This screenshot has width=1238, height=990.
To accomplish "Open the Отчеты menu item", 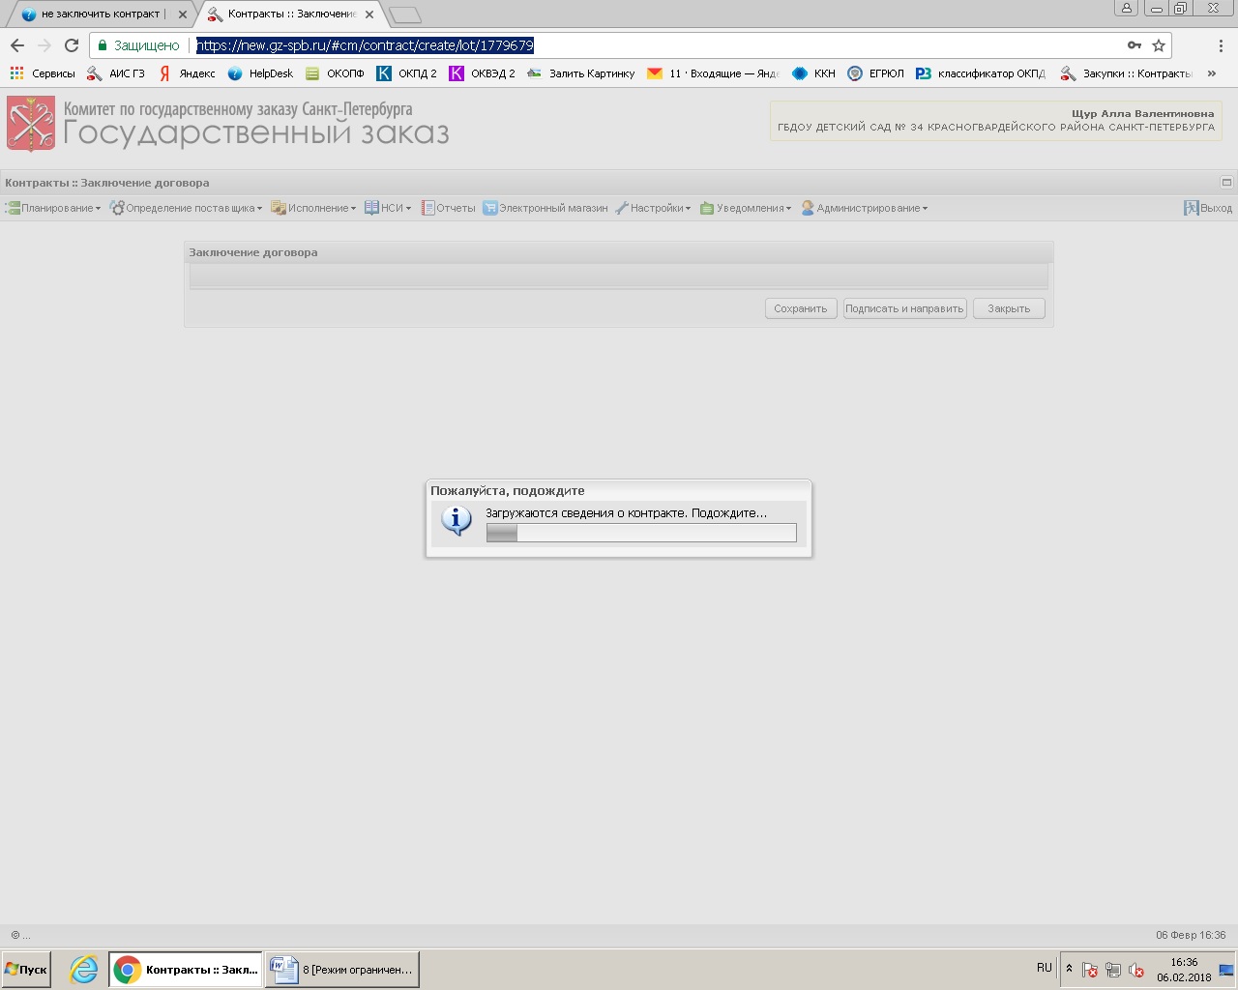I will (x=448, y=208).
